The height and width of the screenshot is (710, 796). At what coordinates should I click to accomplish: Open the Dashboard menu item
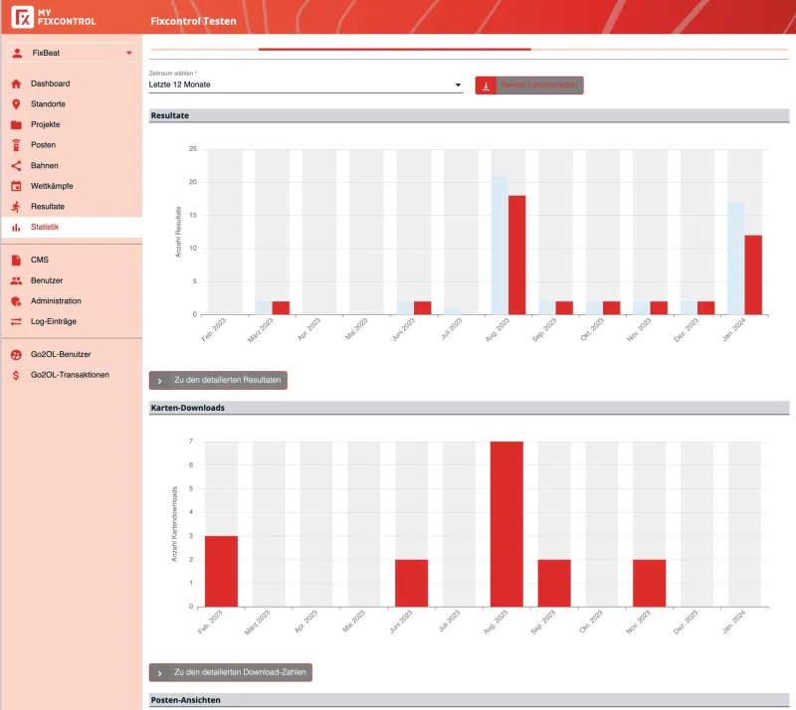pyautogui.click(x=72, y=84)
